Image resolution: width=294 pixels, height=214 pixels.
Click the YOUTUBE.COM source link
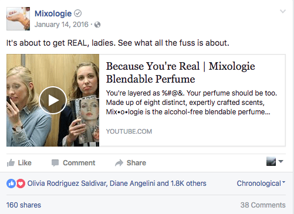129,131
